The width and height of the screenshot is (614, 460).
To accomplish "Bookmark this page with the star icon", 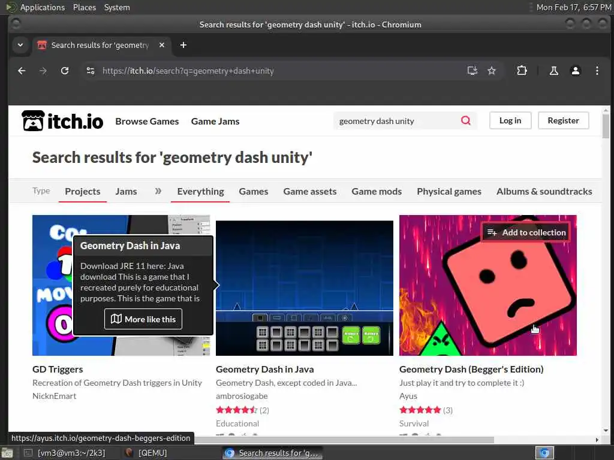I will coord(492,71).
